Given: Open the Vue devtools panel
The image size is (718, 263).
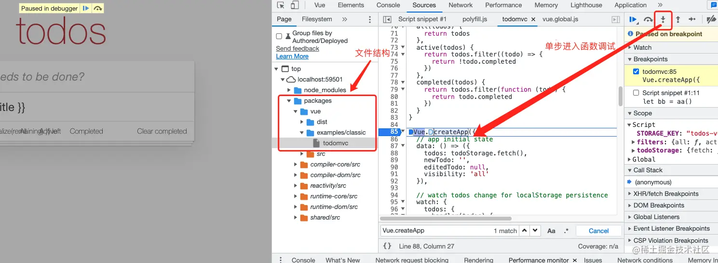Looking at the screenshot, I should click(319, 5).
